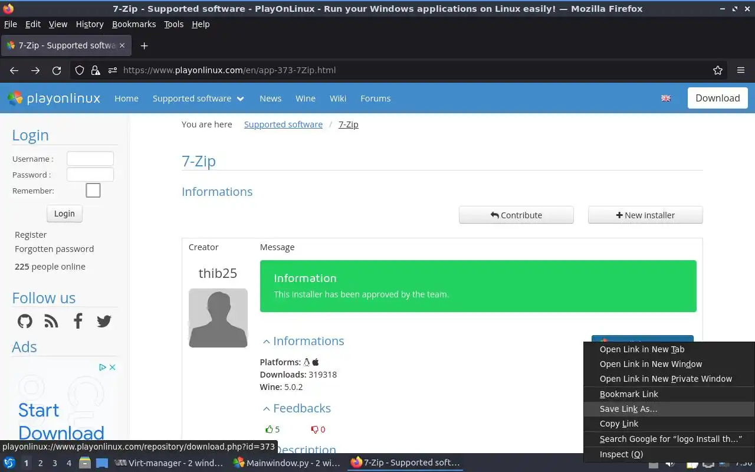This screenshot has height=472, width=755.
Task: Choose Open Link in New Private Window
Action: (669, 379)
